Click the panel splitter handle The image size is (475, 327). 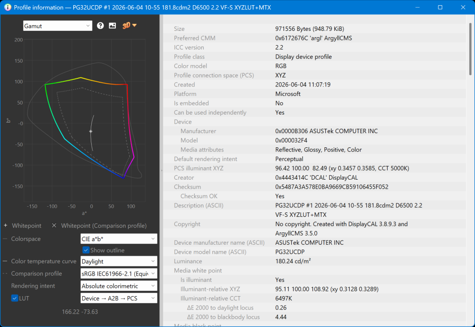[x=161, y=171]
